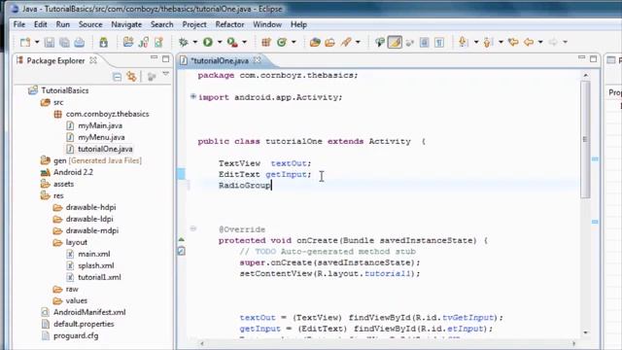Open the Next Annotation dropdown arrow
622x350 pixels.
click(x=476, y=42)
